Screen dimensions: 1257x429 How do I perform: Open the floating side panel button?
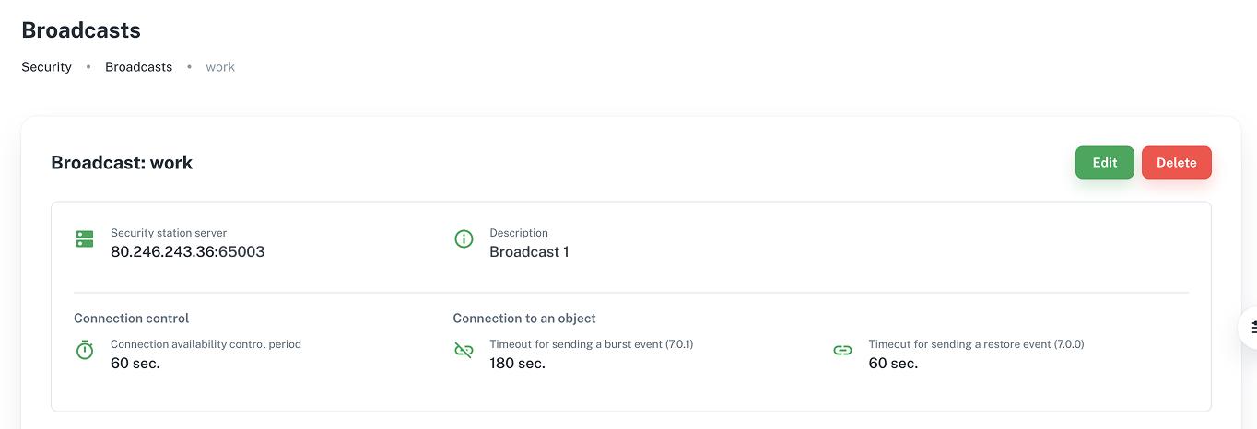1249,328
